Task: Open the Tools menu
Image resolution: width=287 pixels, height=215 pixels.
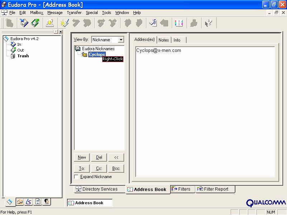Action: click(x=107, y=13)
